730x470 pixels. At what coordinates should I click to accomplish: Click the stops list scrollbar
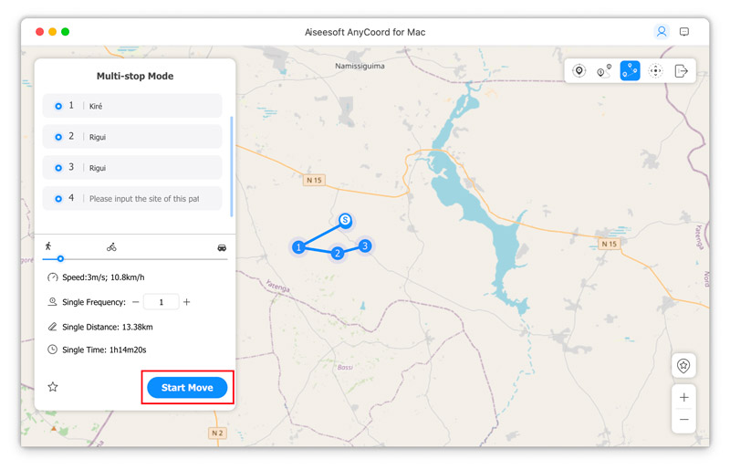click(x=232, y=166)
